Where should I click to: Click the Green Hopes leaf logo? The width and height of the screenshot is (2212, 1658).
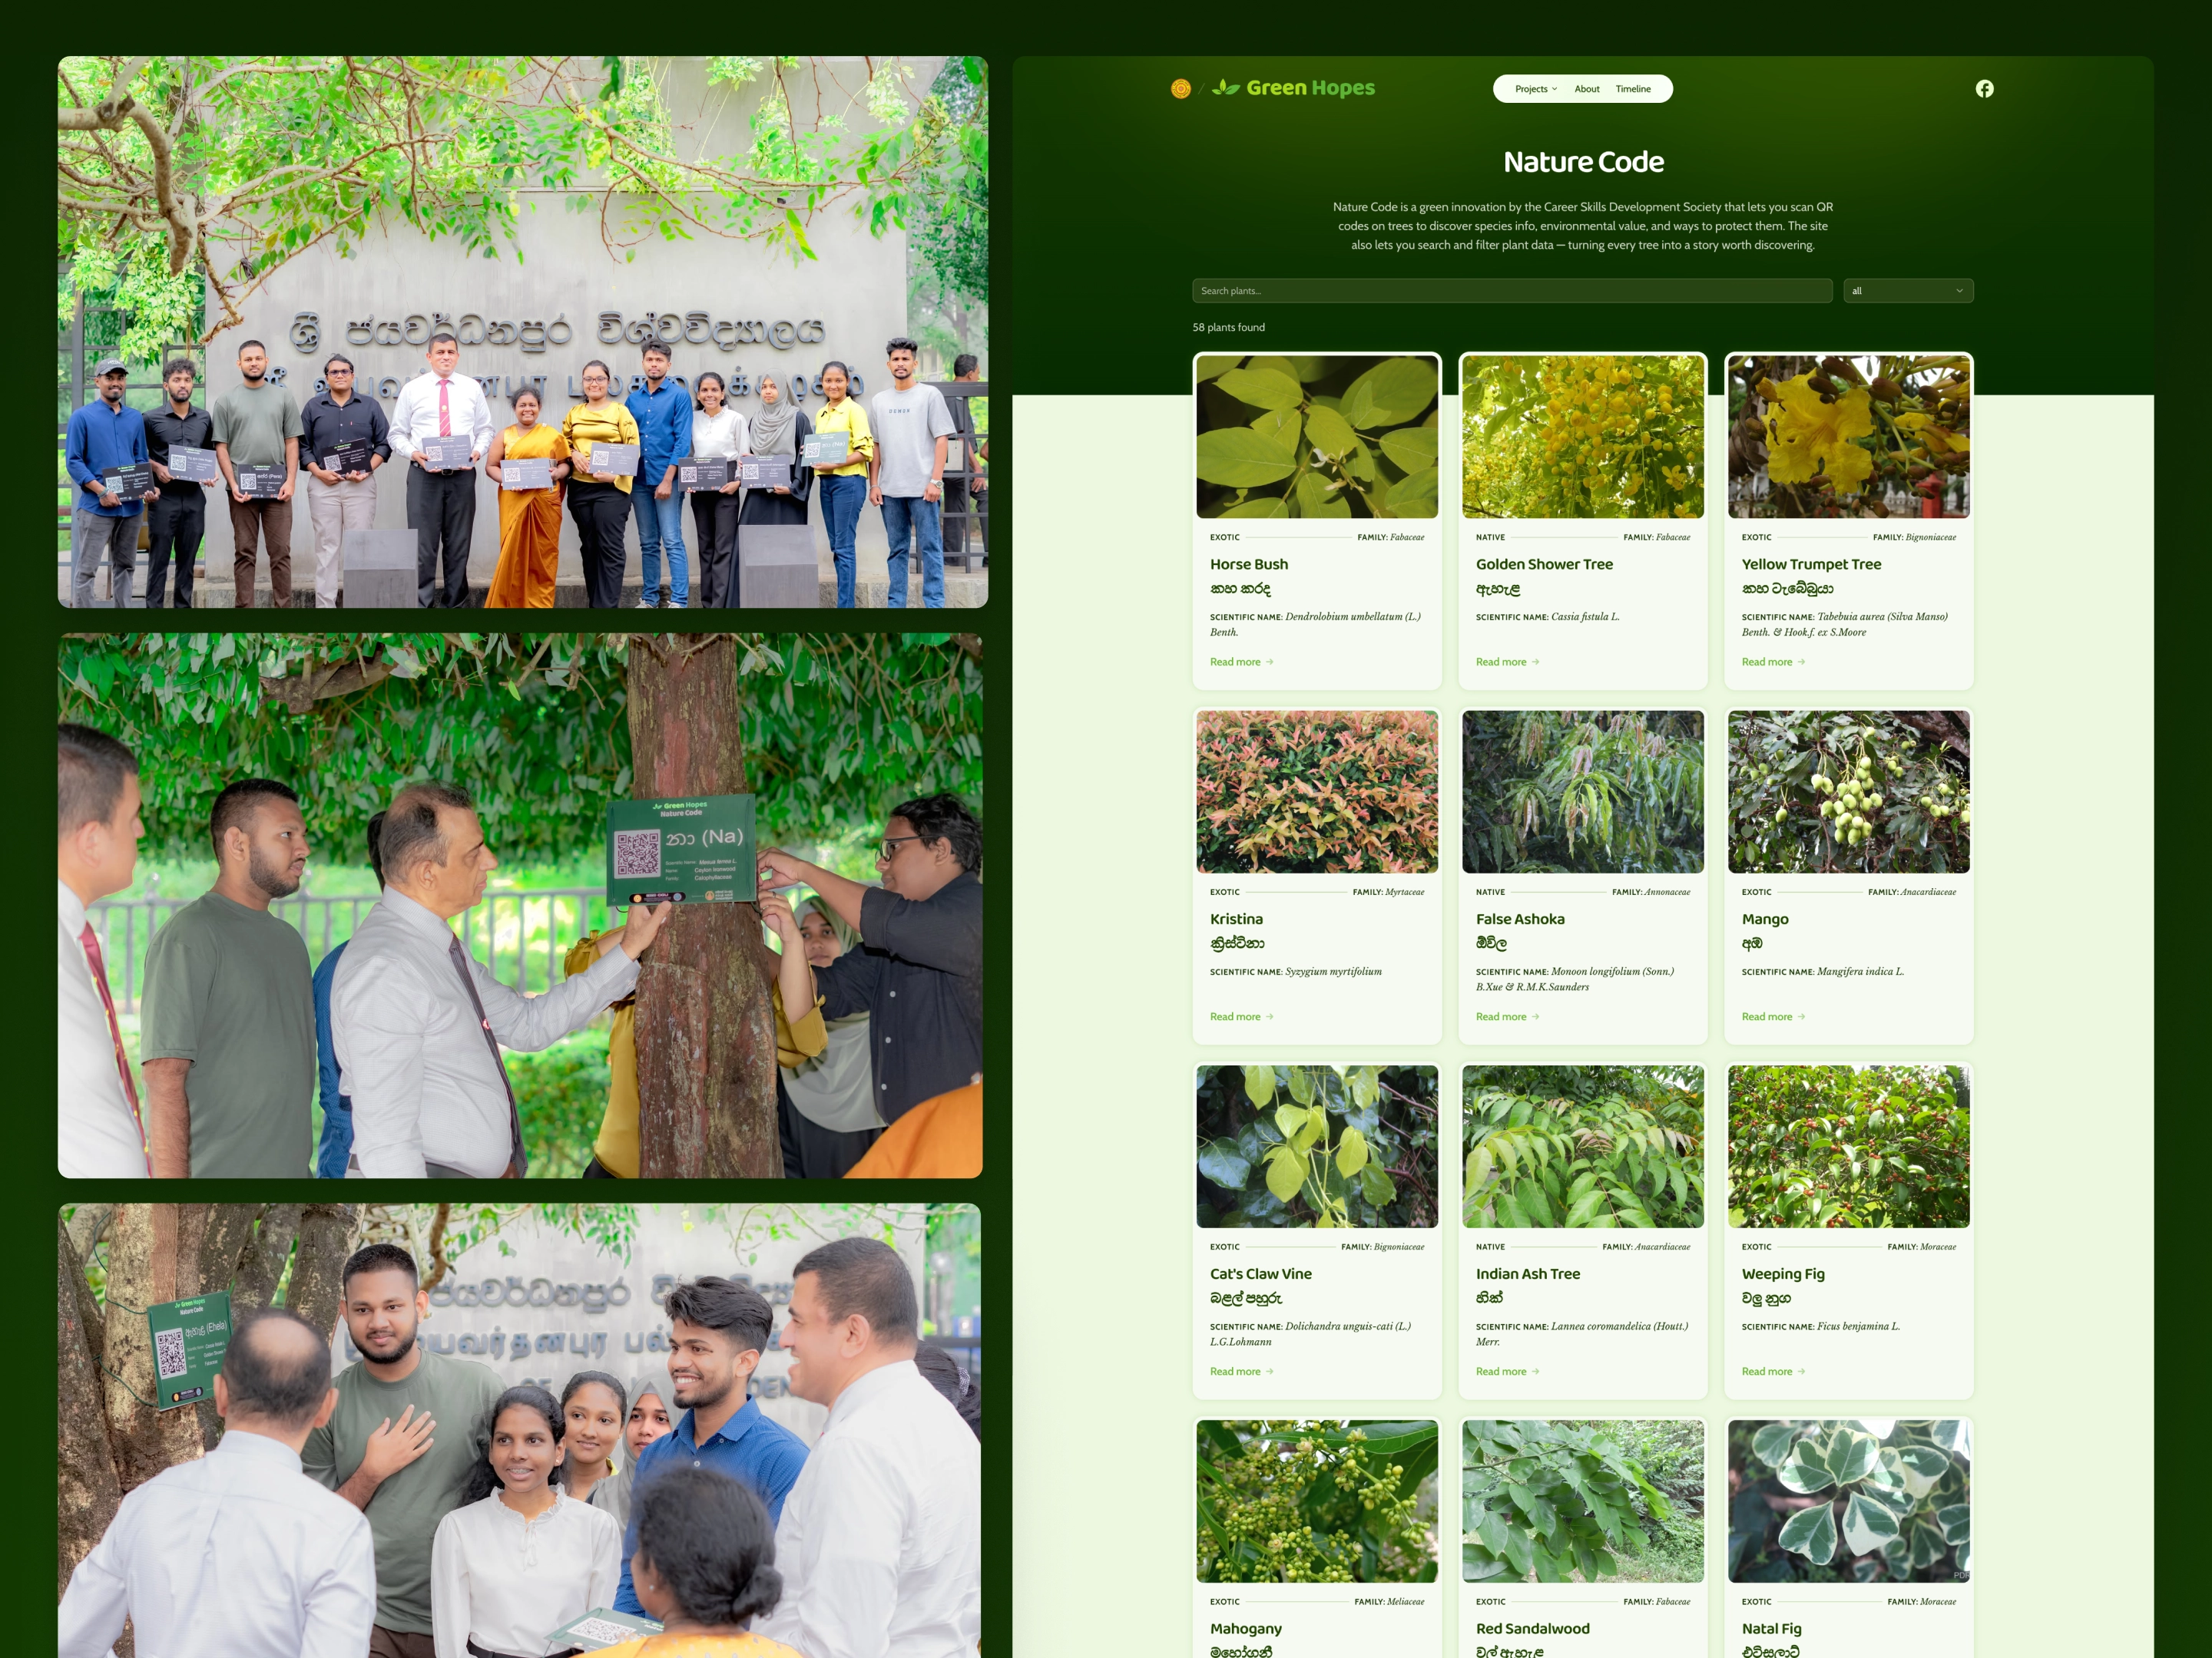click(1226, 88)
